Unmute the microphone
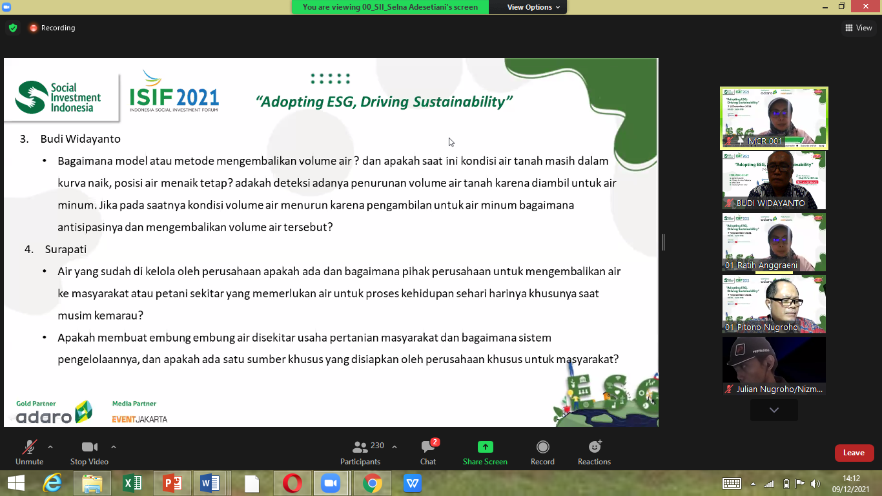This screenshot has width=882, height=496. tap(29, 453)
